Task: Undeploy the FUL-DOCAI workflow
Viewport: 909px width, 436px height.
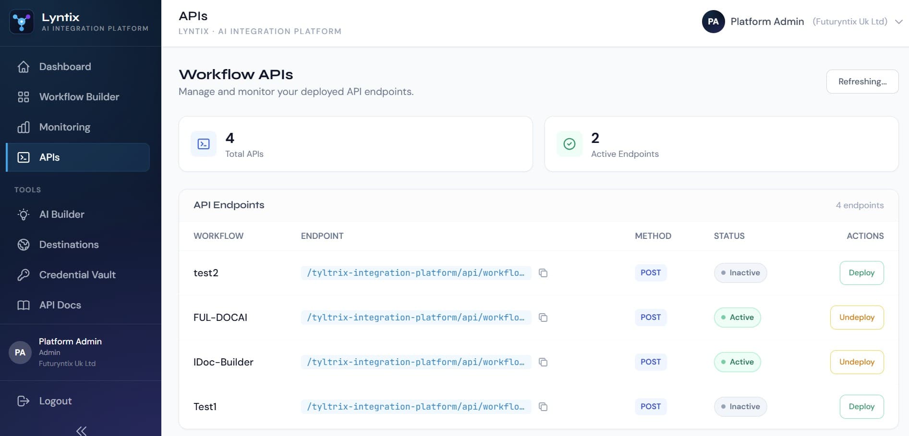Action: (857, 318)
